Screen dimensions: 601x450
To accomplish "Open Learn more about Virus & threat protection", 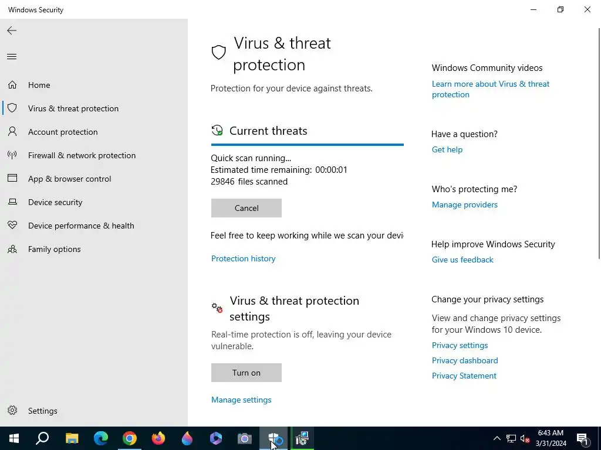I will coord(491,89).
